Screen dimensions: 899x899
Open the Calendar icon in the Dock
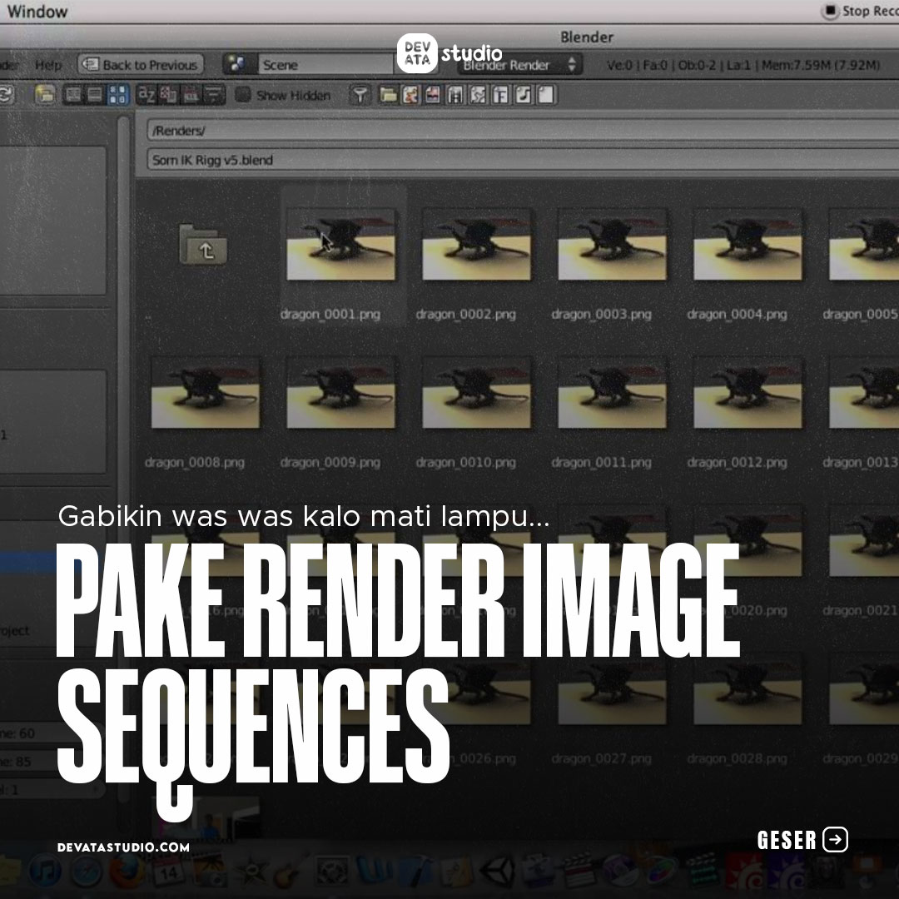(x=168, y=870)
